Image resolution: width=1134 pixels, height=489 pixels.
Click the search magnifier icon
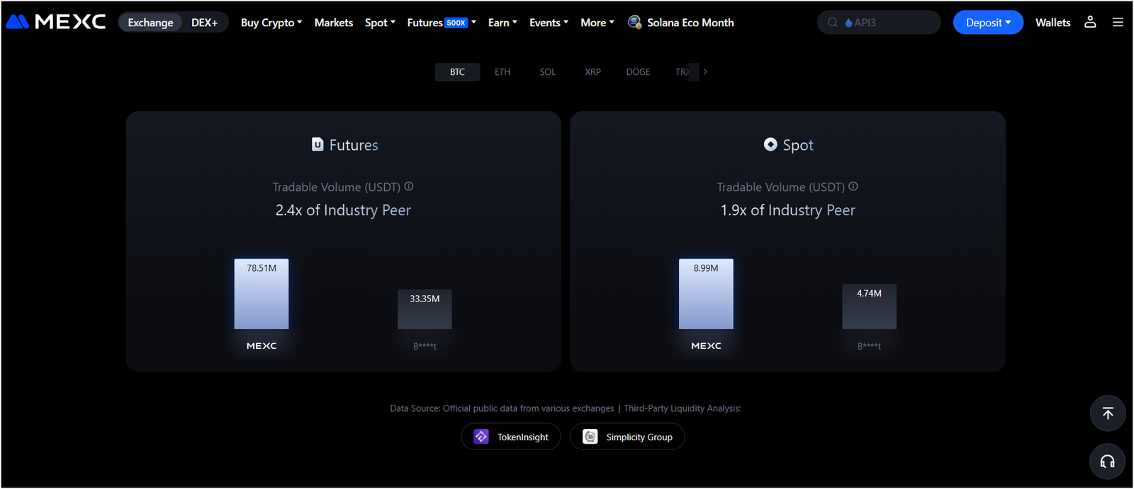[x=833, y=23]
